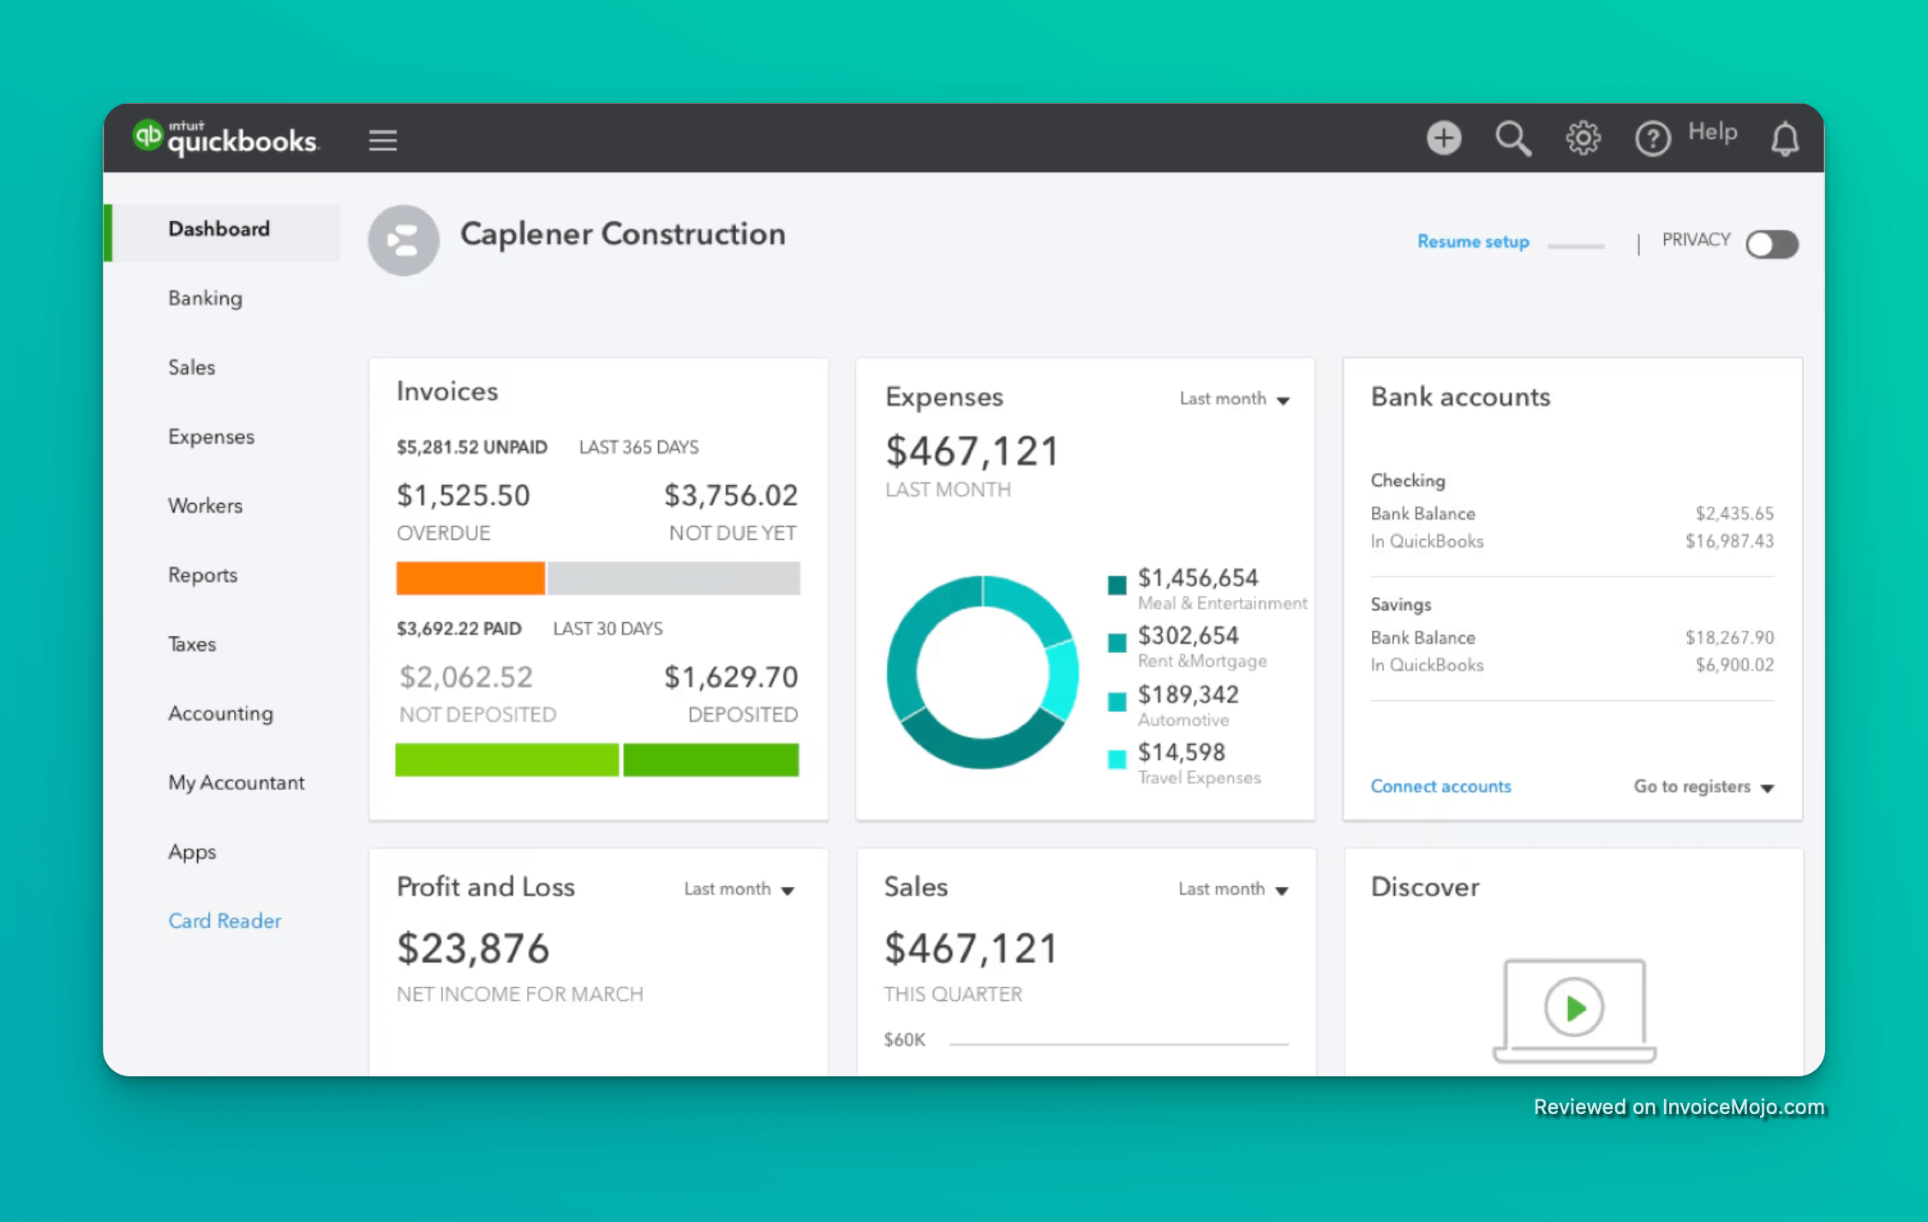Viewport: 1928px width, 1222px height.
Task: Click the Travel Expenses legend marker
Action: tap(1117, 759)
